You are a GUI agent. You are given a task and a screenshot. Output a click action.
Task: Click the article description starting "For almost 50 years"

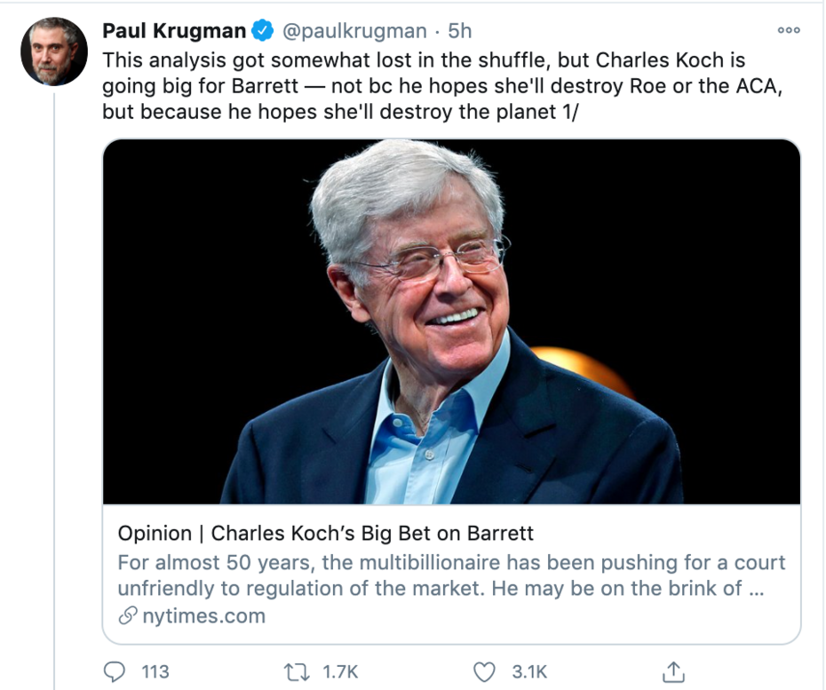[451, 575]
